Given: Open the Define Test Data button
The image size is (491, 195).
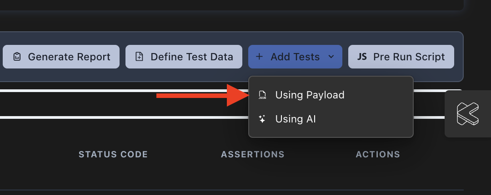Looking at the screenshot, I should coord(191,57).
